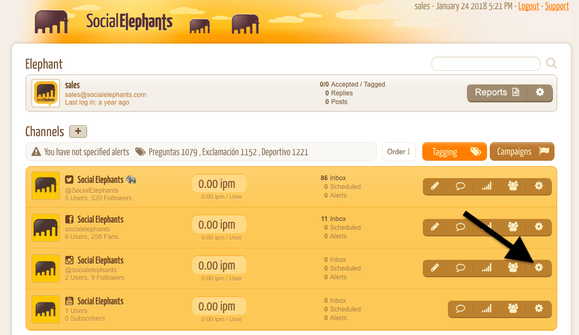View statistics for Instagram @socialelephants channel
Screen dimensions: 579x335
pos(486,267)
